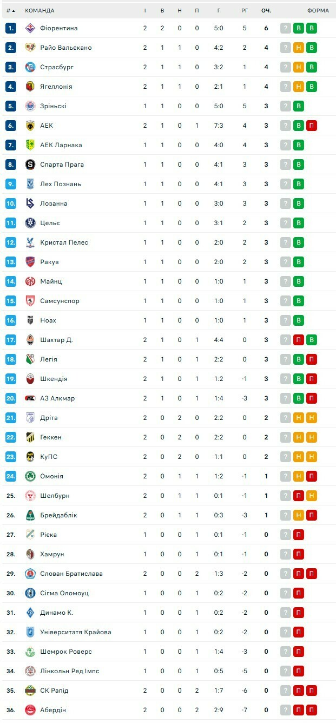Screen dimensions: 336x723
Task: Open the Райо Вальєкано team link
Action: (x=65, y=48)
